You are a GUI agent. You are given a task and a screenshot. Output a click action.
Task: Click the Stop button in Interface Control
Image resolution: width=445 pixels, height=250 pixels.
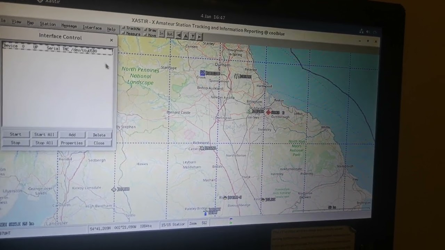[x=16, y=143]
